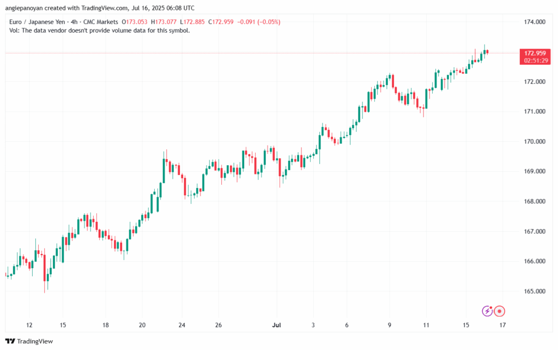This screenshot has height=350, width=558.
Task: Click the purple lightning bolt event icon
Action: pyautogui.click(x=487, y=311)
